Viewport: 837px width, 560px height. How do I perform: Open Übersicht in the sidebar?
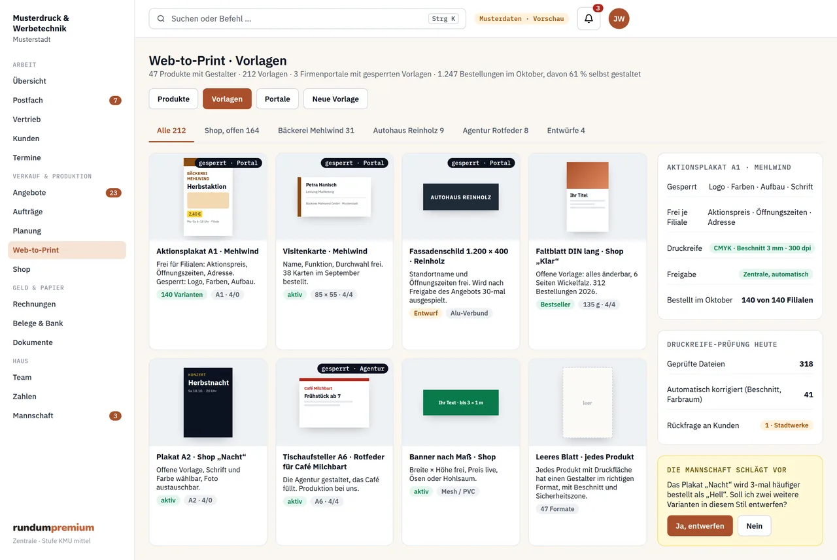(67, 81)
